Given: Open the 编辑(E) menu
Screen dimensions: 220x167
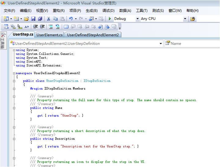Looking at the screenshot, I should pos(26,11).
